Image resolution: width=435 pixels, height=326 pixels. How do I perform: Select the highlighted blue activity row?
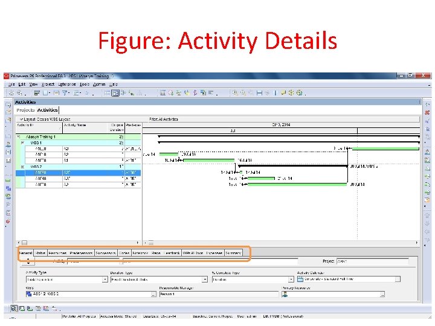(78, 173)
